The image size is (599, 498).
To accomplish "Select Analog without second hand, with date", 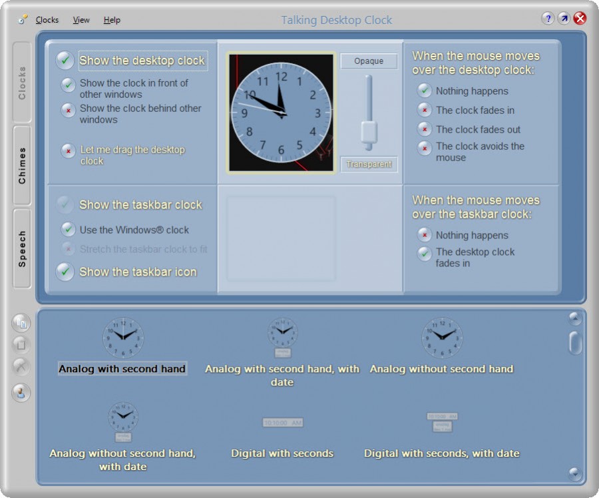I will [122, 421].
